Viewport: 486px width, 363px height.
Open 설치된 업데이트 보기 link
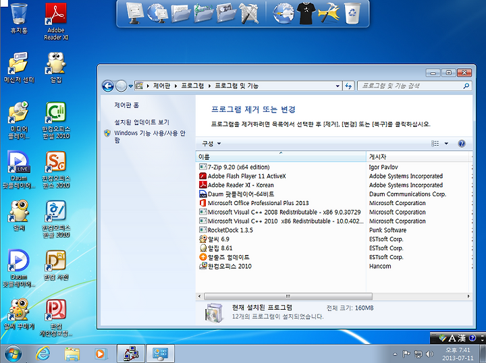point(142,122)
